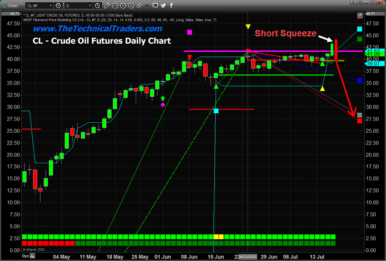Screen dimensions: 386x261
Task: Click the bar replay play icon
Action: click(123, 5)
